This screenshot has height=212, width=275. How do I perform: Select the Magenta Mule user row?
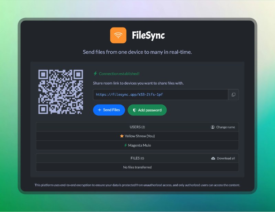pyautogui.click(x=137, y=145)
